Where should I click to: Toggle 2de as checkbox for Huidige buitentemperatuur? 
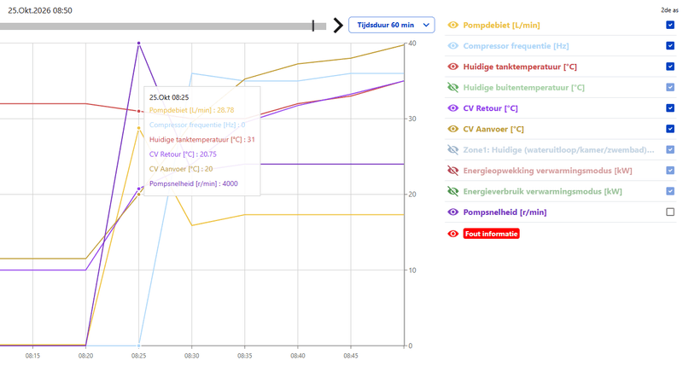click(670, 88)
